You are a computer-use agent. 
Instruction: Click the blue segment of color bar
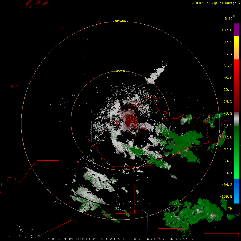(236, 191)
